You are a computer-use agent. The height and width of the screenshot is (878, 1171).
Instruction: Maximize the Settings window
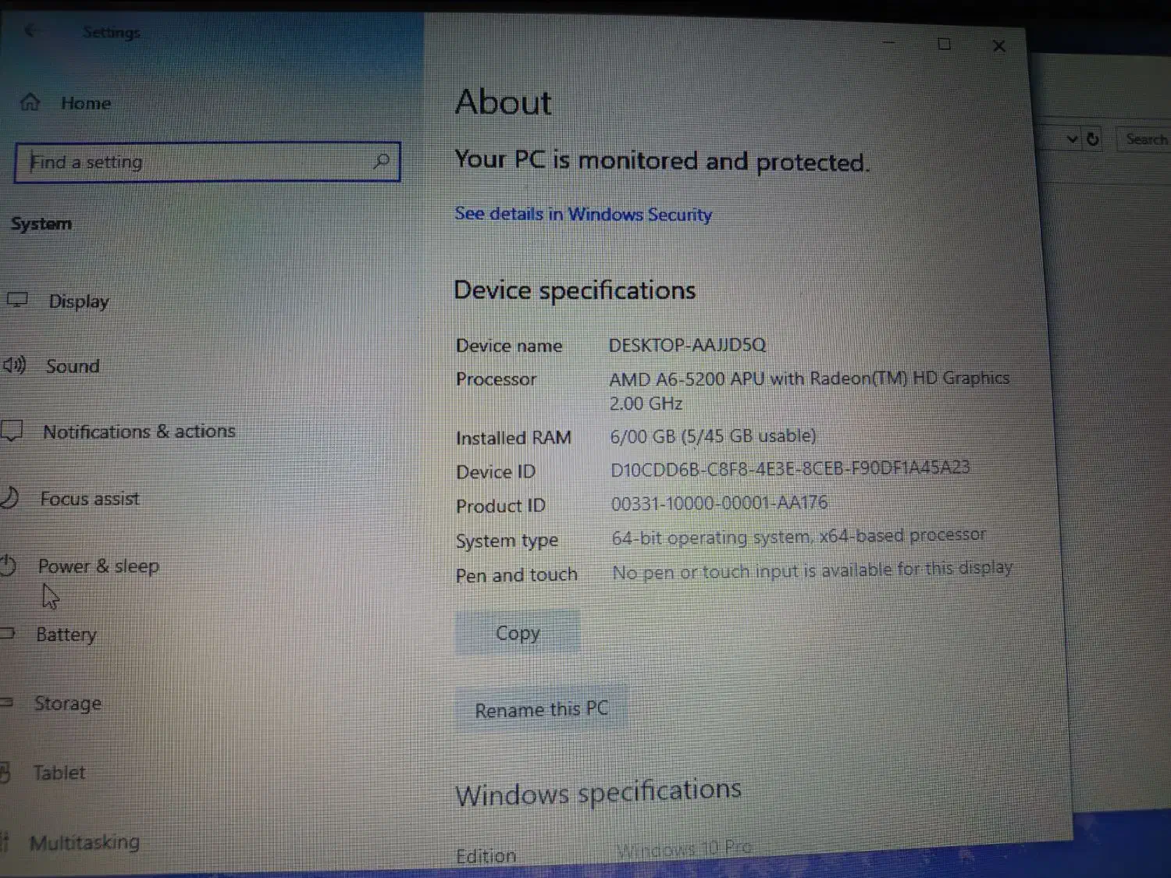point(944,44)
